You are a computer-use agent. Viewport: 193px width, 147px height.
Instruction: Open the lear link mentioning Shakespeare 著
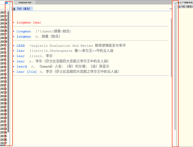(x=21, y=51)
